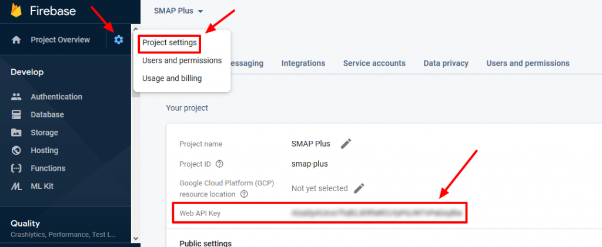Open Database in the sidebar

47,114
